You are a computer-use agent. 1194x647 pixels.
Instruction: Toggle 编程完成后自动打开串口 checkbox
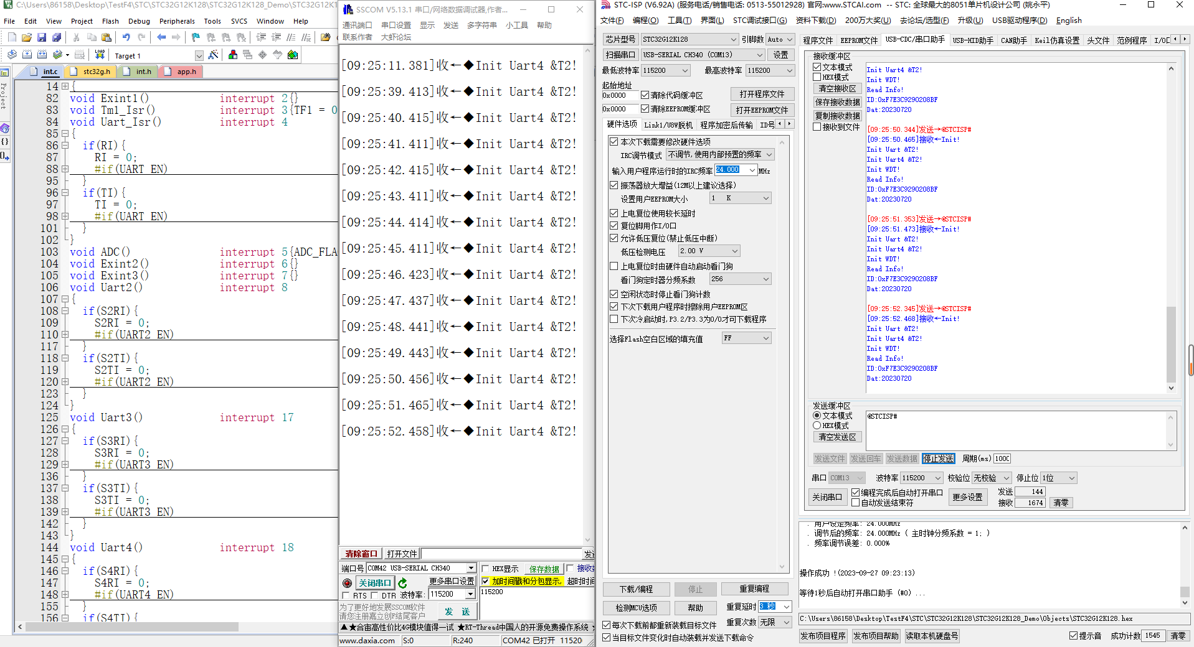(x=856, y=492)
